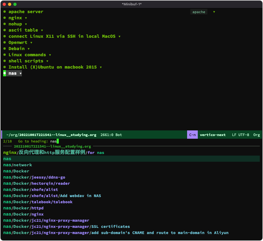Expand the Debain heading fold arrow
Image resolution: width=263 pixels, height=241 pixels.
29,49
